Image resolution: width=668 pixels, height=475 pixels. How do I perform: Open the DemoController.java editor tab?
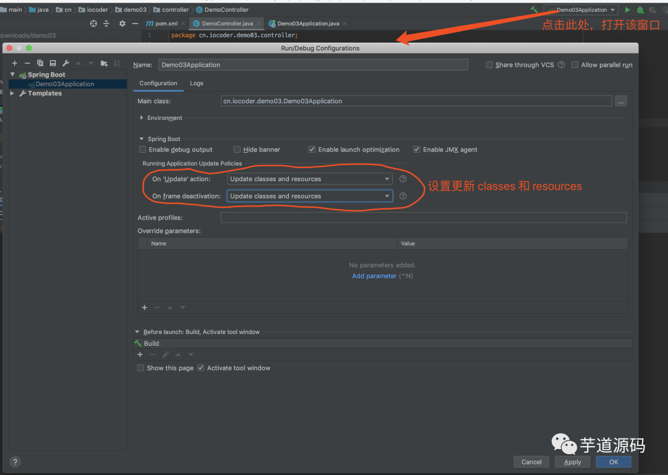[x=227, y=24]
